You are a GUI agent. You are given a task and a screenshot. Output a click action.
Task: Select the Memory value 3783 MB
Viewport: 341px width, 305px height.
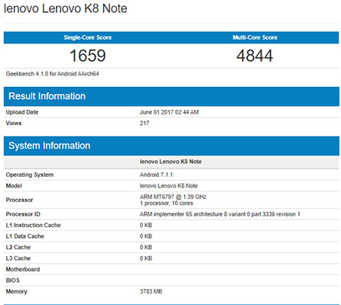[x=151, y=291]
